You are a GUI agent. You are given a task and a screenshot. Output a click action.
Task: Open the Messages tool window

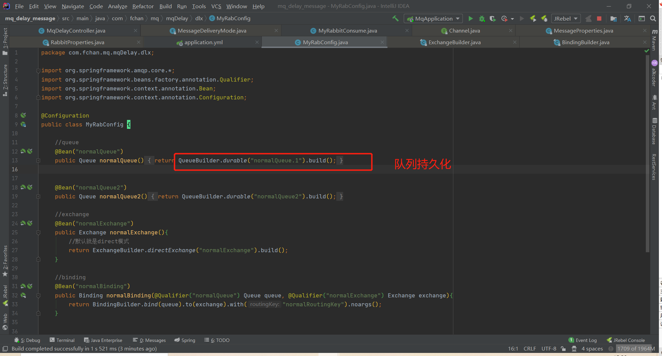(149, 340)
